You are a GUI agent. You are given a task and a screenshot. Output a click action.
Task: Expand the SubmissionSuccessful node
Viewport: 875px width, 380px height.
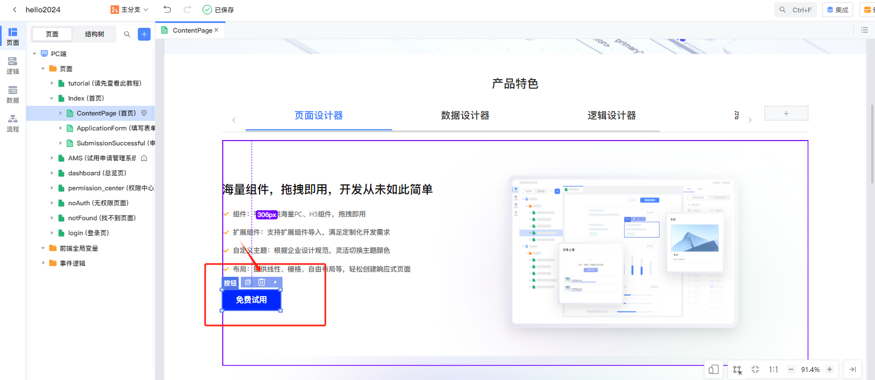[60, 143]
